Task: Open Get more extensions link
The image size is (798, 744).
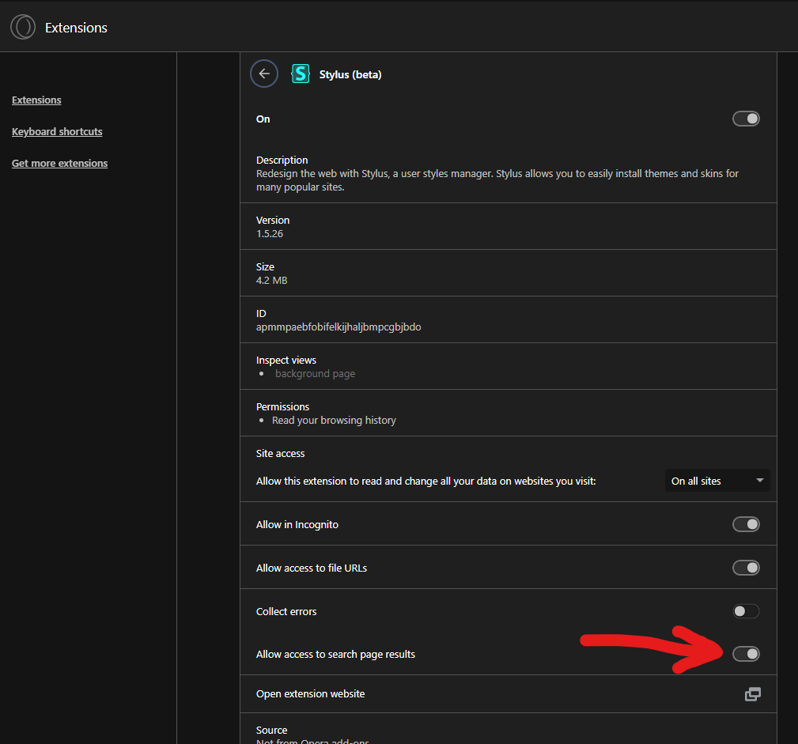Action: tap(59, 163)
